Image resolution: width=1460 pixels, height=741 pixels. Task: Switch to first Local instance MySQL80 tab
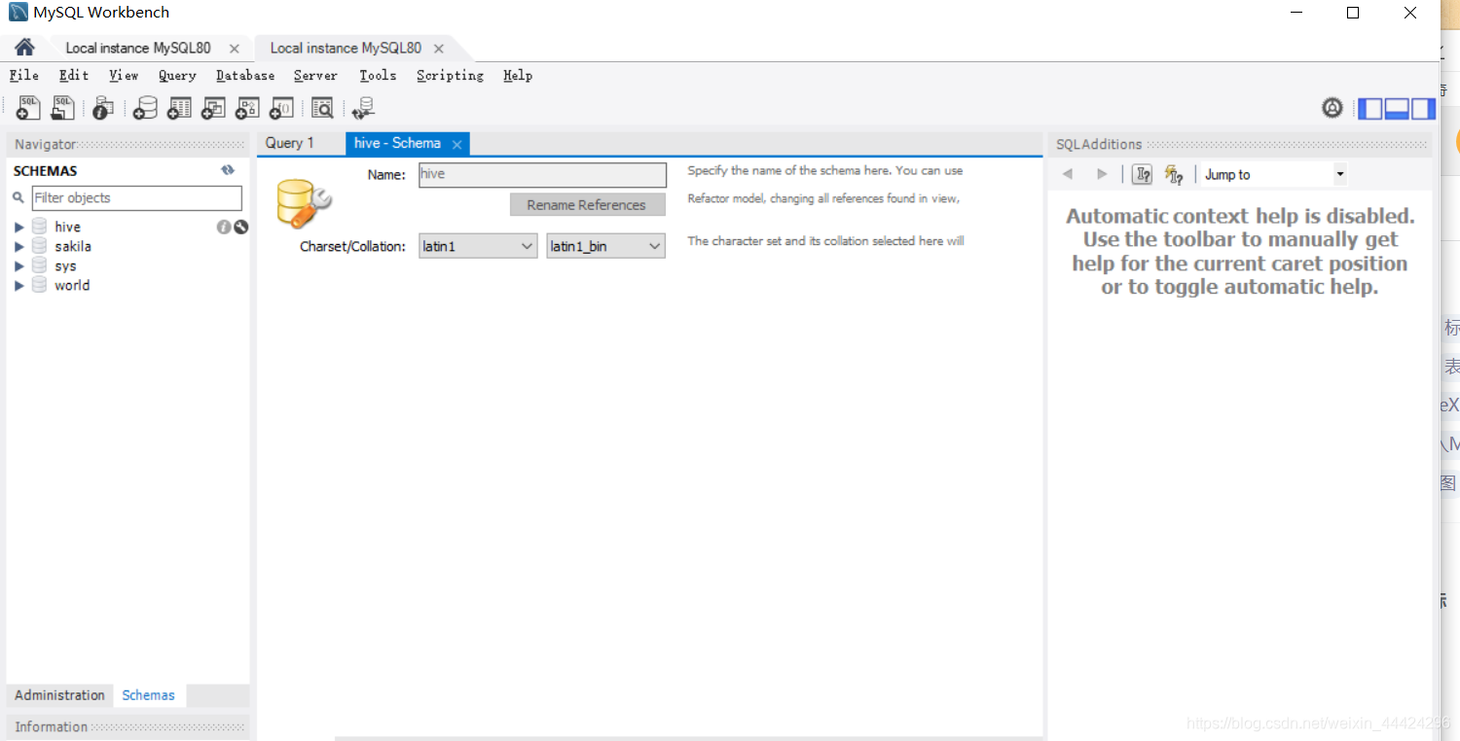[x=138, y=48]
